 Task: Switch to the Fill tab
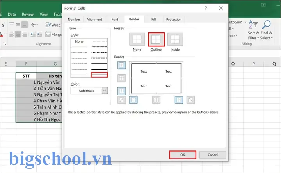pos(154,20)
